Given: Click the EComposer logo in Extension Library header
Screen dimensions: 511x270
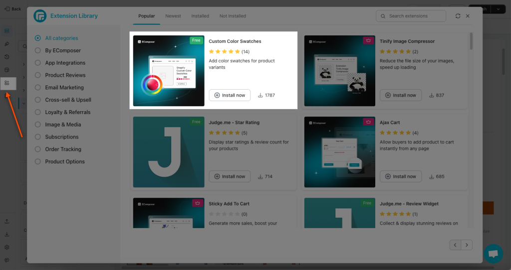Looking at the screenshot, I should click(x=40, y=16).
